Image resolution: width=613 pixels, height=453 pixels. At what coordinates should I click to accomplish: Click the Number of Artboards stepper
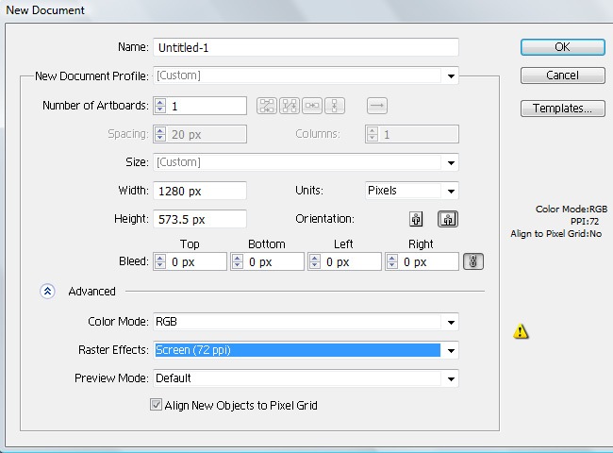pyautogui.click(x=160, y=106)
